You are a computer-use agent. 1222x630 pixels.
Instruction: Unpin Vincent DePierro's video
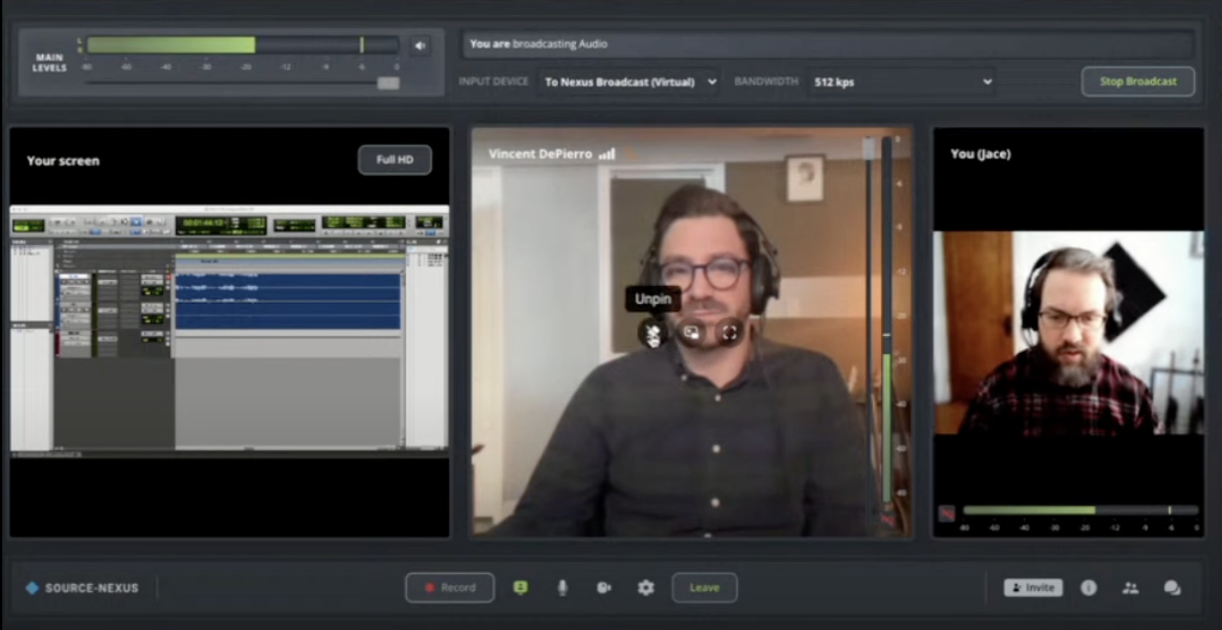[653, 333]
